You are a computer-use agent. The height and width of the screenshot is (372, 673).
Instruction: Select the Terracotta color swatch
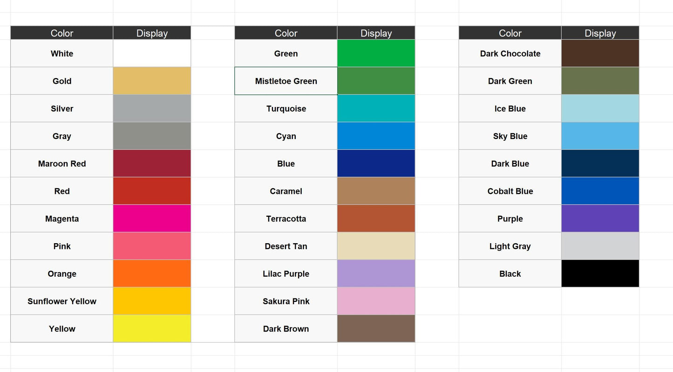(x=376, y=219)
